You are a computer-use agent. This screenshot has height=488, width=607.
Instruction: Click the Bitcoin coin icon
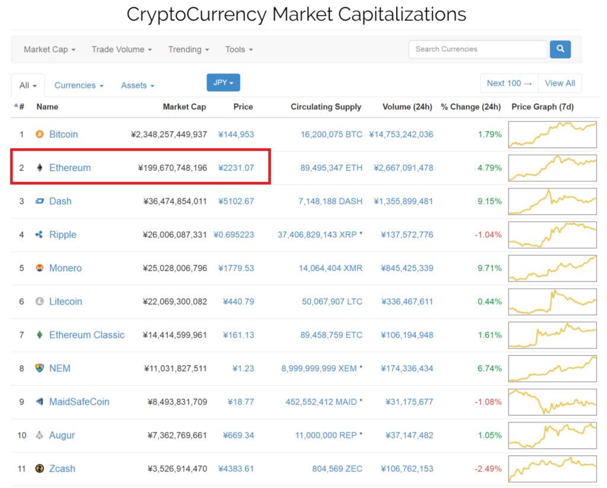coord(40,135)
